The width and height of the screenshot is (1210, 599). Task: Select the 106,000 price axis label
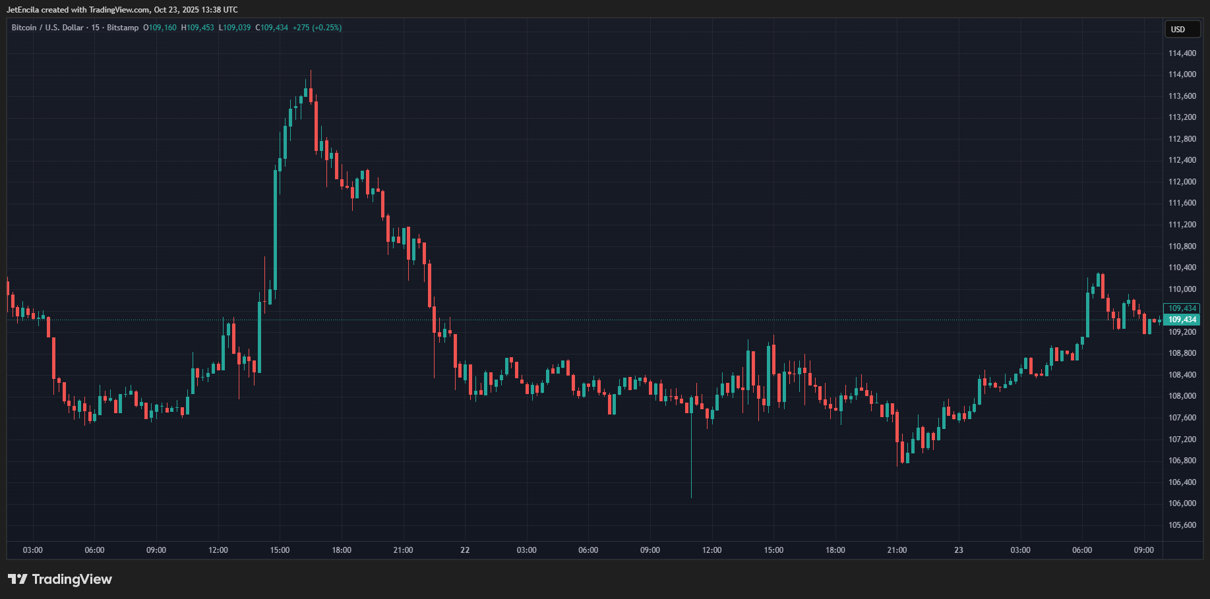(x=1182, y=503)
